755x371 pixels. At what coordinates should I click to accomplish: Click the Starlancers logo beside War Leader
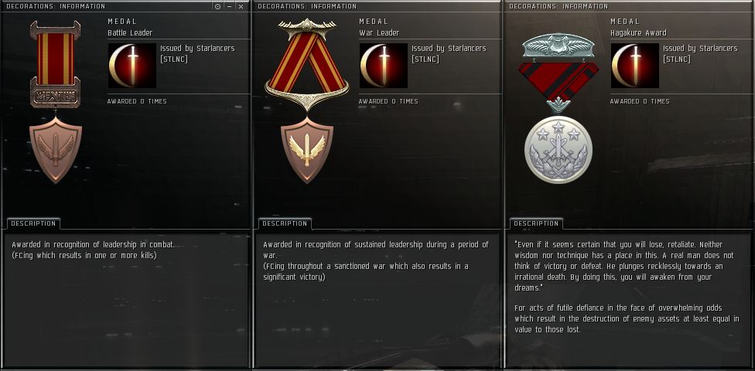pos(384,66)
